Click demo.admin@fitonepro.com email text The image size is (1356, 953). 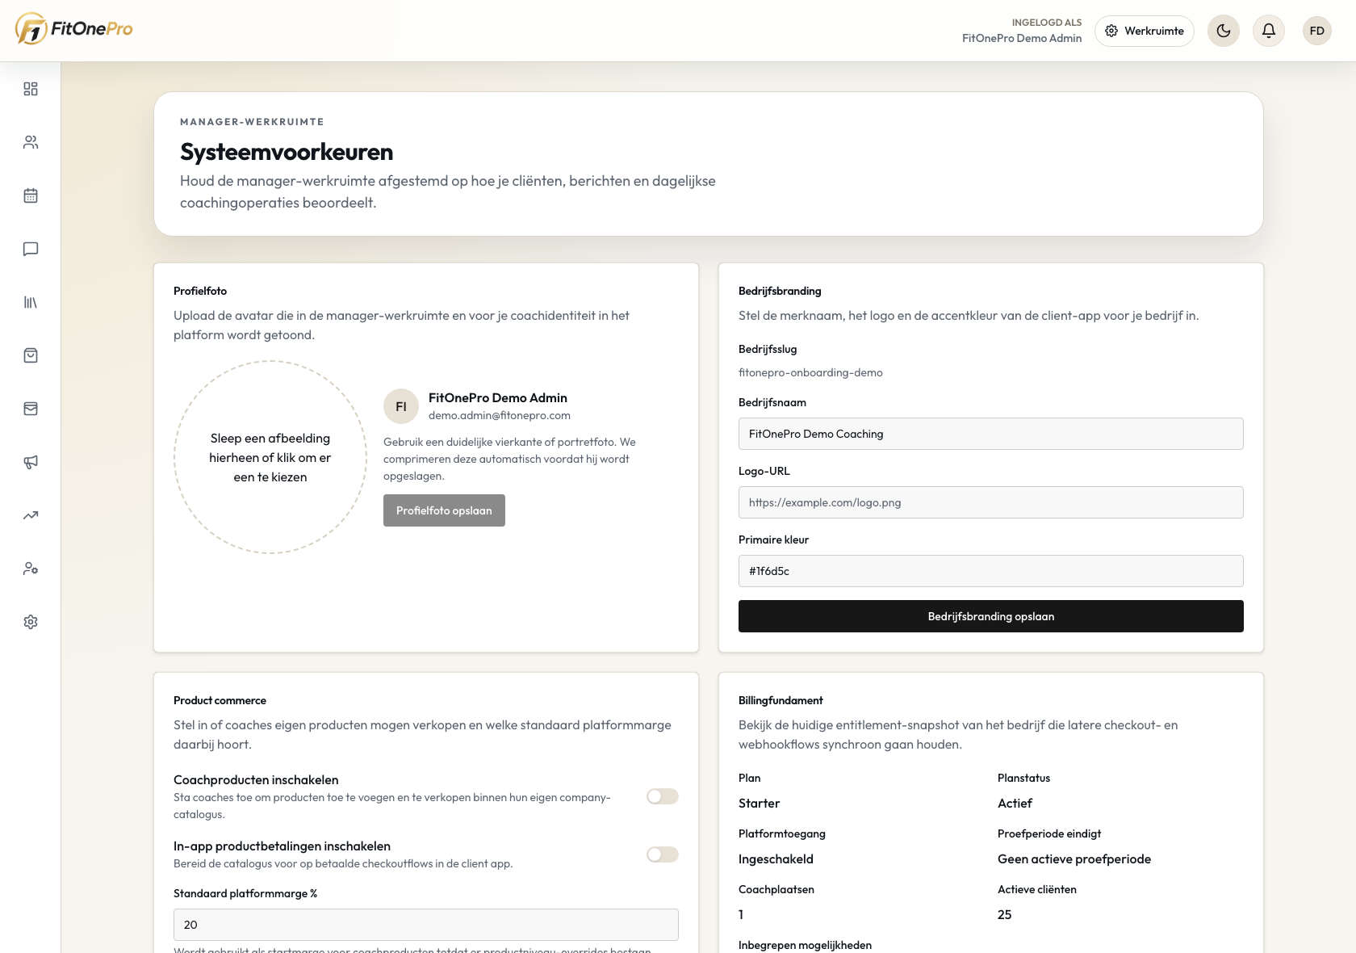(x=500, y=415)
